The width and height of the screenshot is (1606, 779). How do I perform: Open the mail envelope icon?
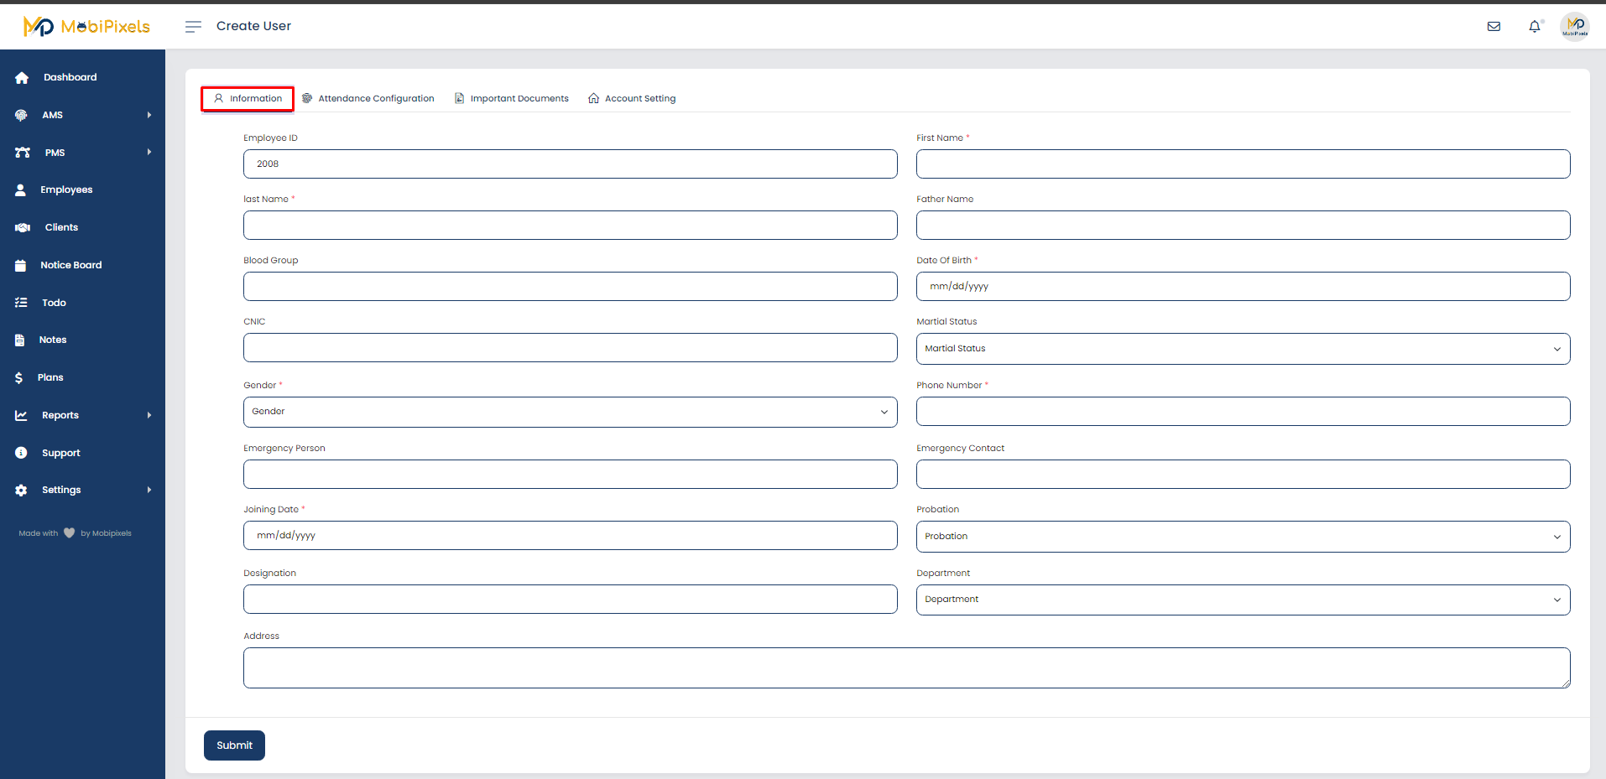1494,27
